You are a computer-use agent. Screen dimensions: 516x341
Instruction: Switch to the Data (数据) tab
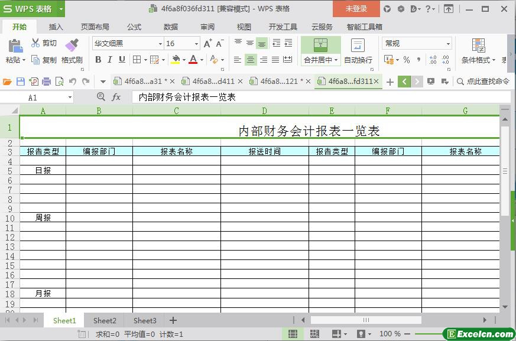click(x=171, y=27)
